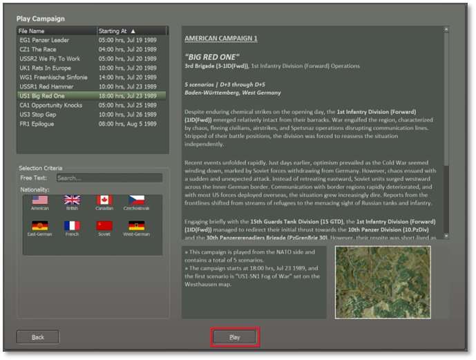476x360 pixels.
Task: Choose the Canadian flag filter
Action: 104,200
